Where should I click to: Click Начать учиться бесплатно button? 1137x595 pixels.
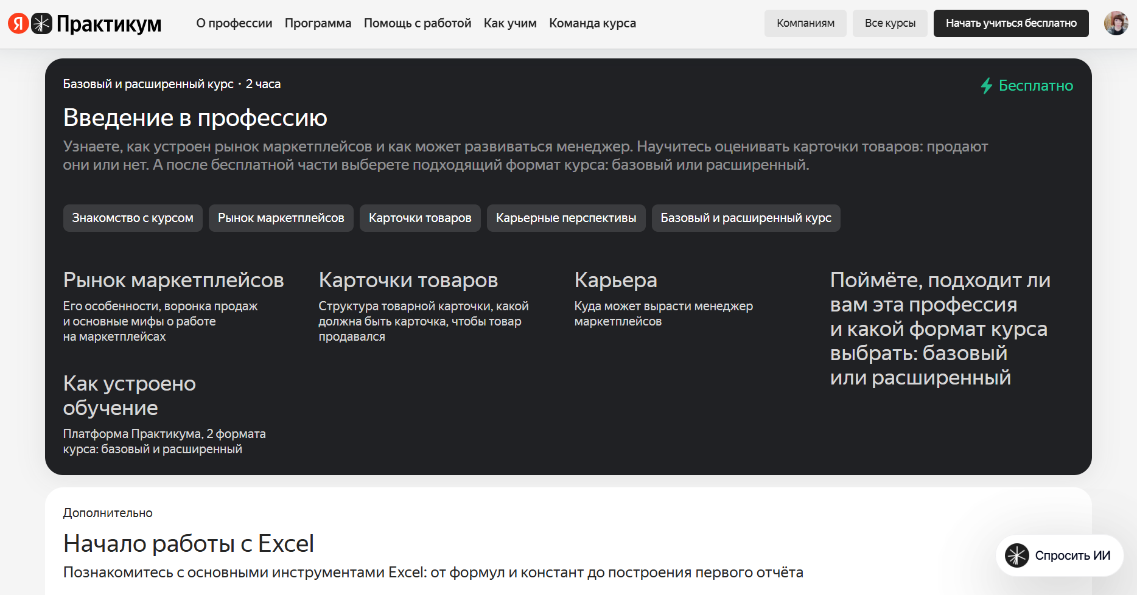coord(1011,23)
